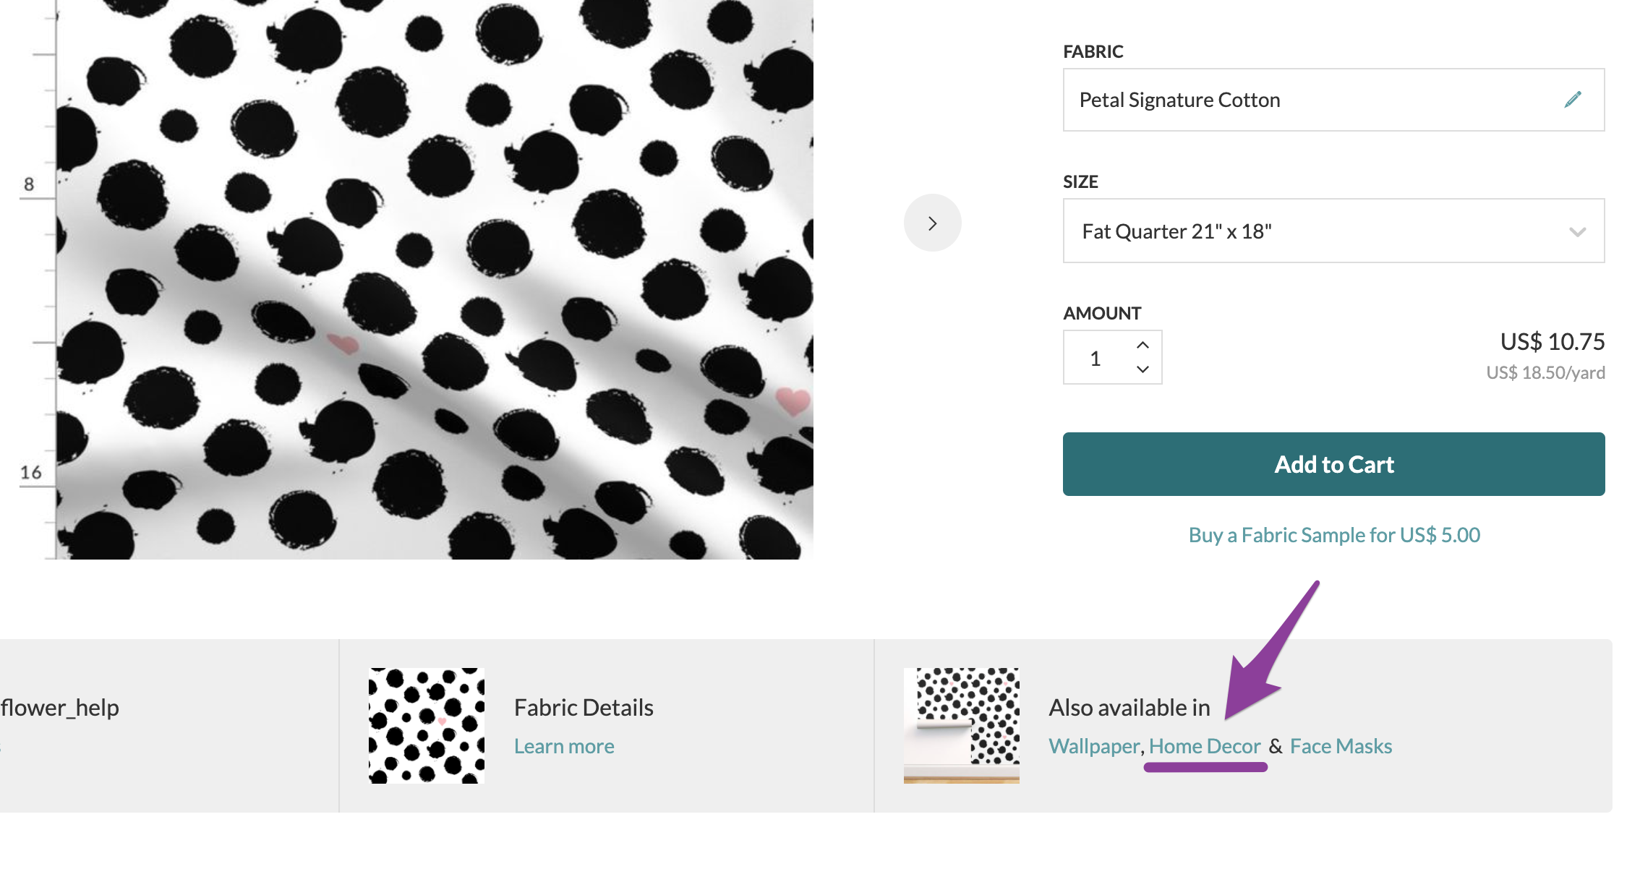The height and width of the screenshot is (882, 1640).
Task: Click the Fabric Details heading
Action: pyautogui.click(x=584, y=707)
